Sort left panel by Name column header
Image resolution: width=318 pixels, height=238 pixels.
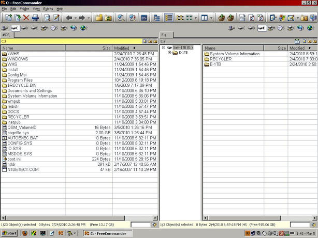pos(33,48)
